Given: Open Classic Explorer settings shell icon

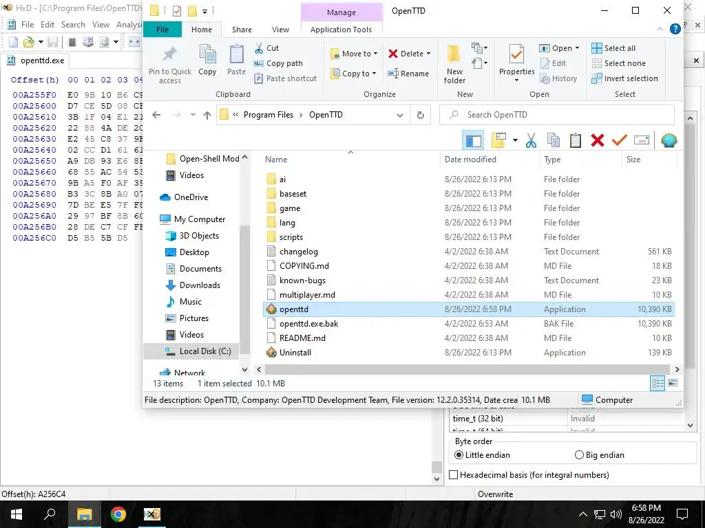Looking at the screenshot, I should (669, 140).
